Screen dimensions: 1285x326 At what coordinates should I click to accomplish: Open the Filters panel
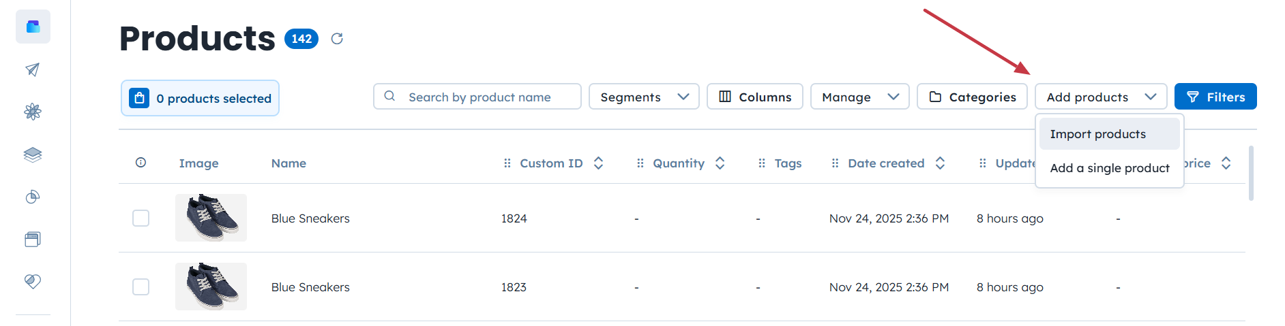(1215, 97)
